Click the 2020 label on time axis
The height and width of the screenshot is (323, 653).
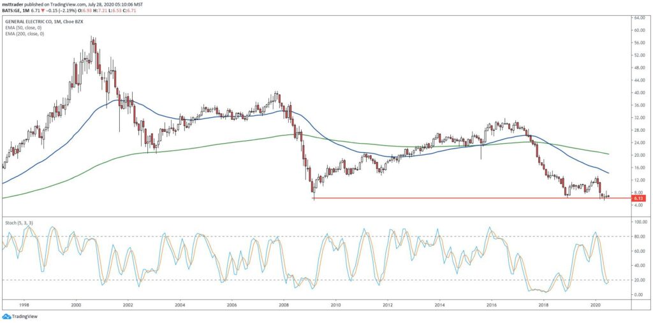(x=596, y=305)
